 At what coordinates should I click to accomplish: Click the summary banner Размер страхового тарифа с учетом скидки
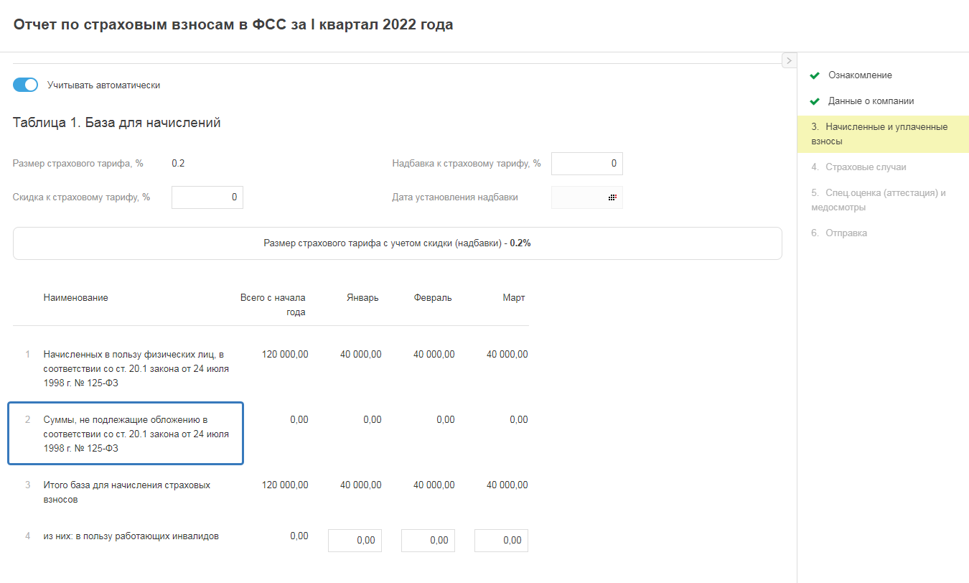pyautogui.click(x=398, y=243)
